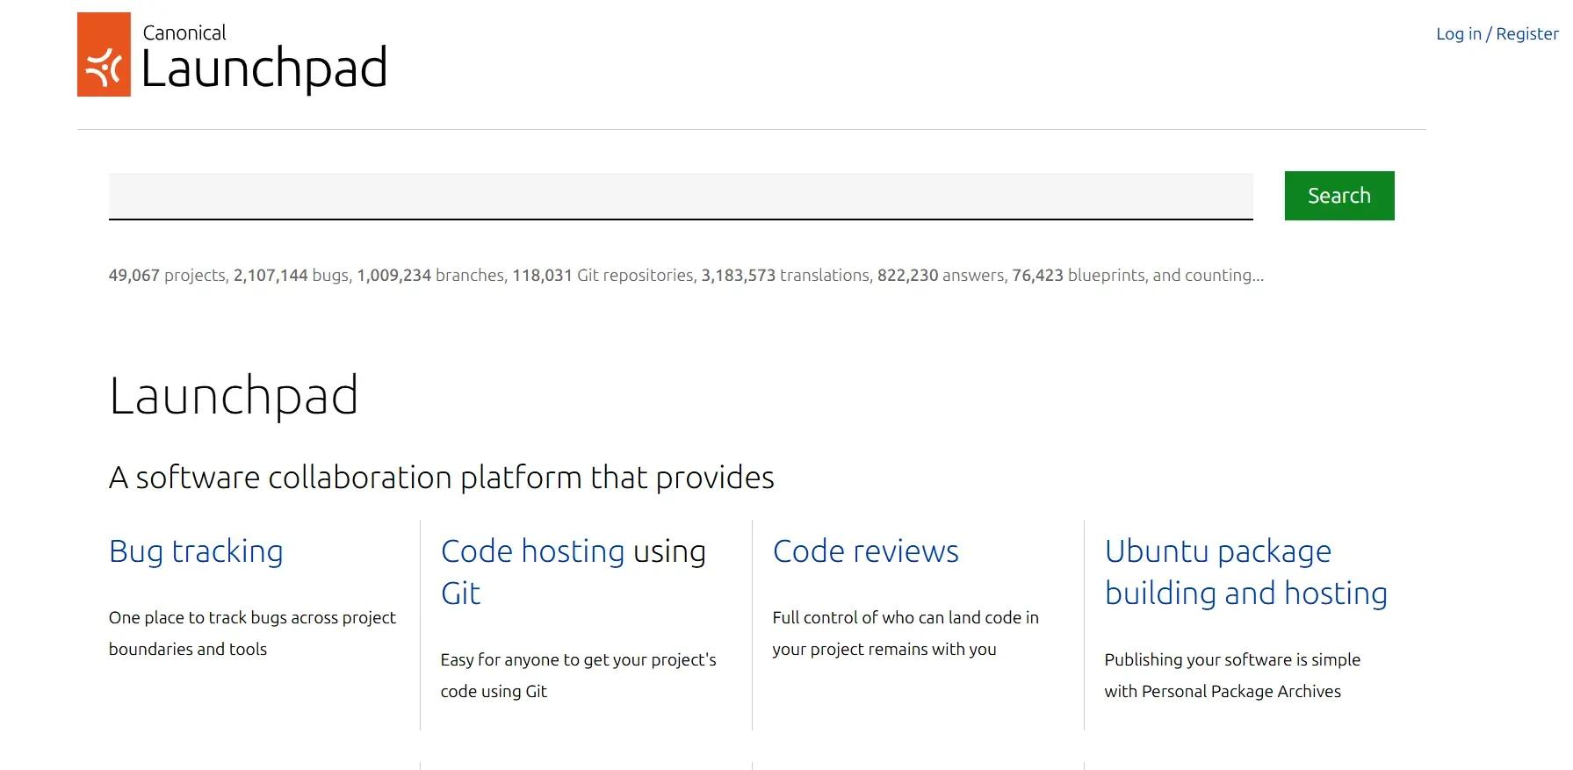
Task: Click the 3,183,573 translations statistic
Action: pos(785,275)
